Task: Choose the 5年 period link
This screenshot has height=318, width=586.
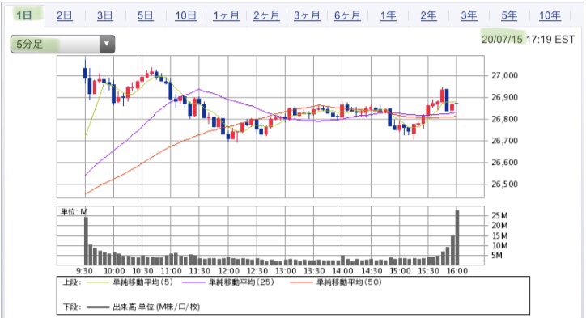Action: click(x=509, y=15)
